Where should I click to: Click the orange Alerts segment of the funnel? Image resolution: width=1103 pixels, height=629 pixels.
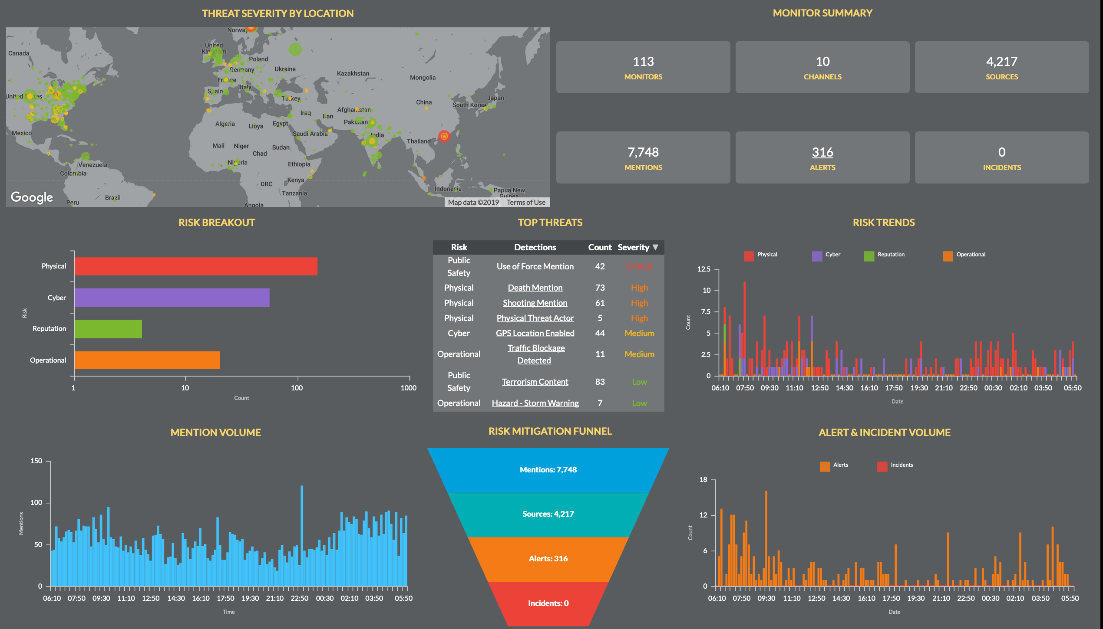pos(548,559)
